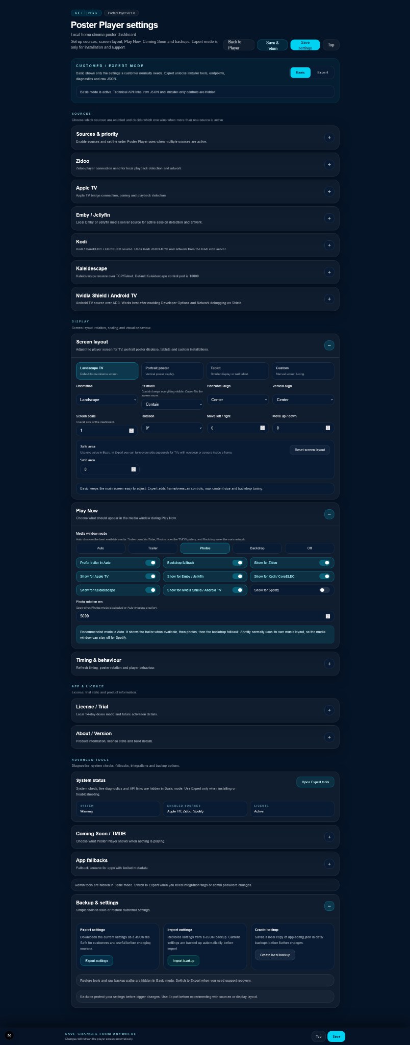Expand the Kodi section plus icon
The width and height of the screenshot is (410, 1045).
point(329,245)
